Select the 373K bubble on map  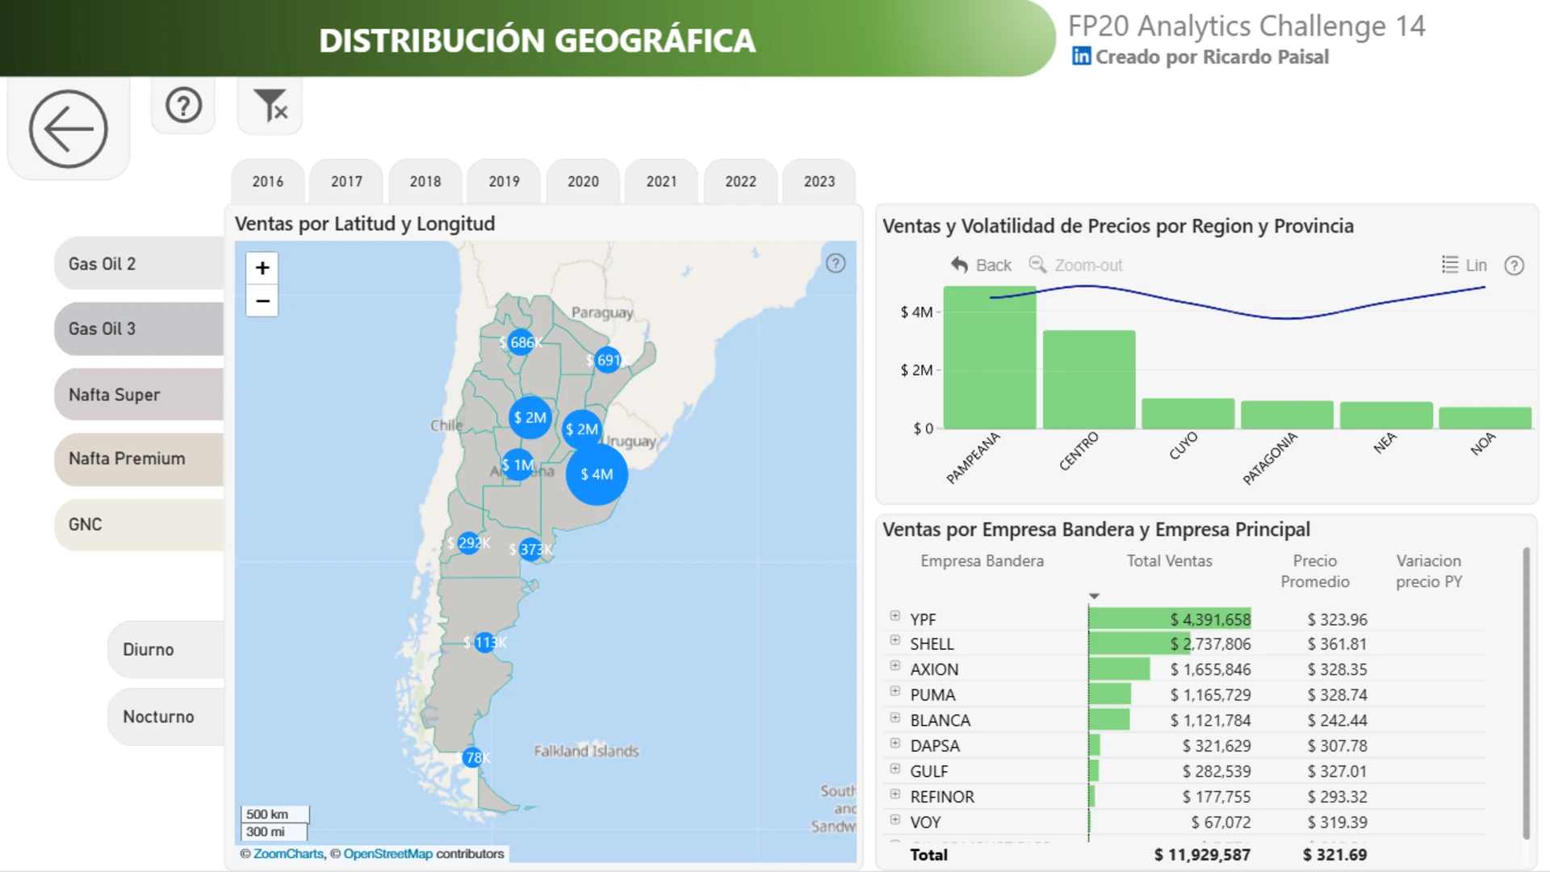click(530, 550)
